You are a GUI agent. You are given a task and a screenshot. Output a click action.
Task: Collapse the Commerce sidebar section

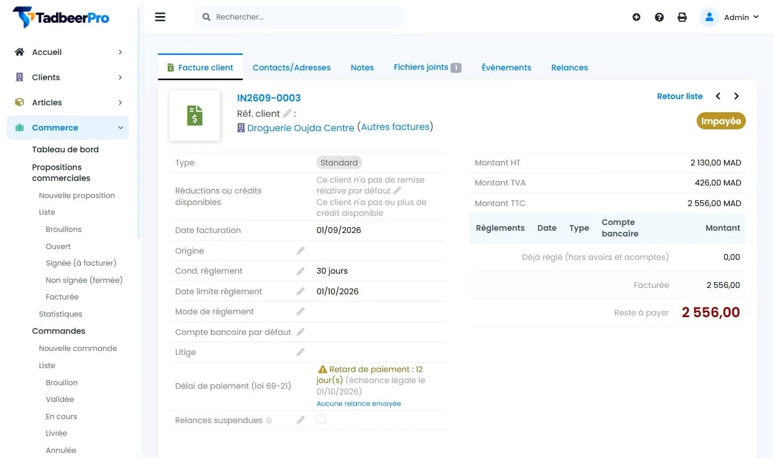(68, 128)
